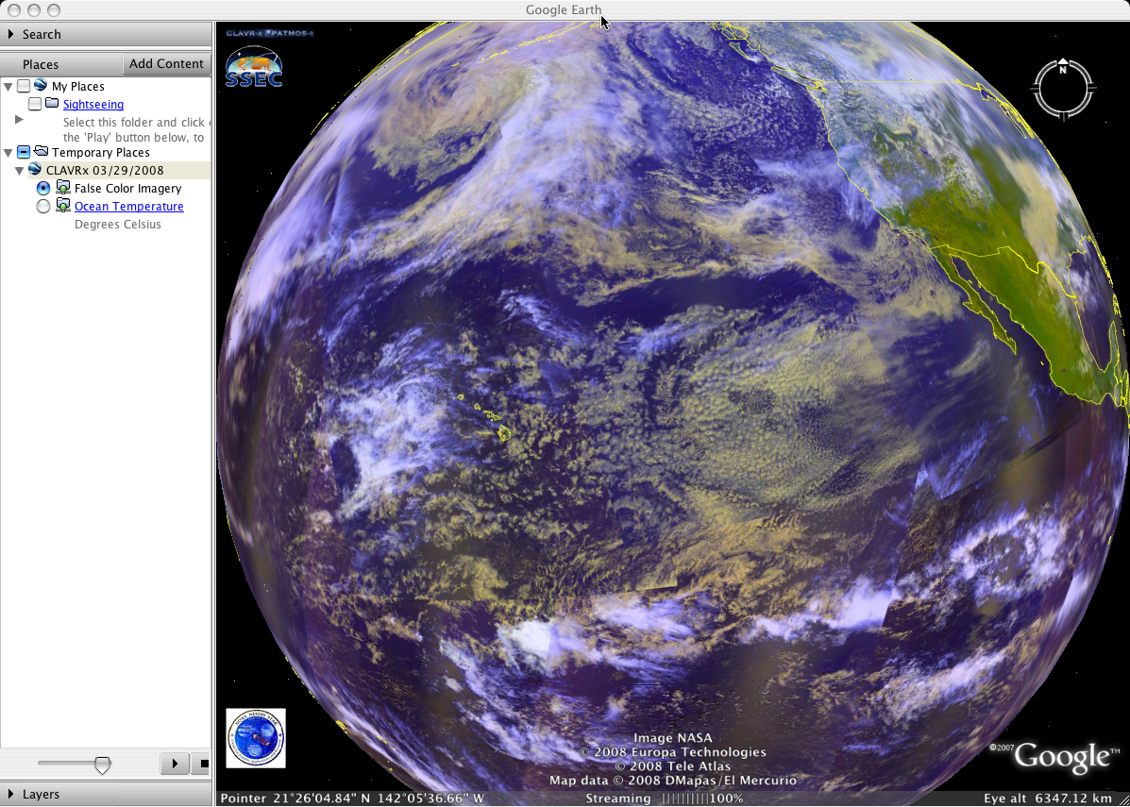Screen dimensions: 1130x807
Task: Expand the Sightseeing folder triangle
Action: 20,120
